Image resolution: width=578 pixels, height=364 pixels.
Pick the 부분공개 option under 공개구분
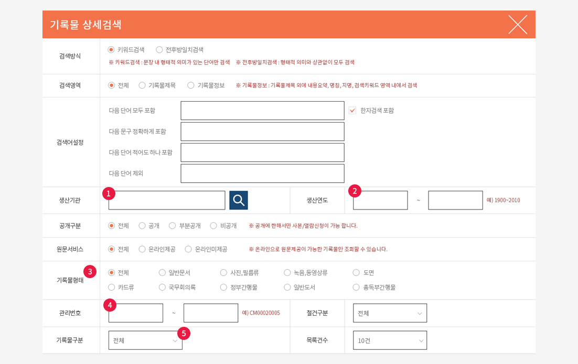coord(173,226)
